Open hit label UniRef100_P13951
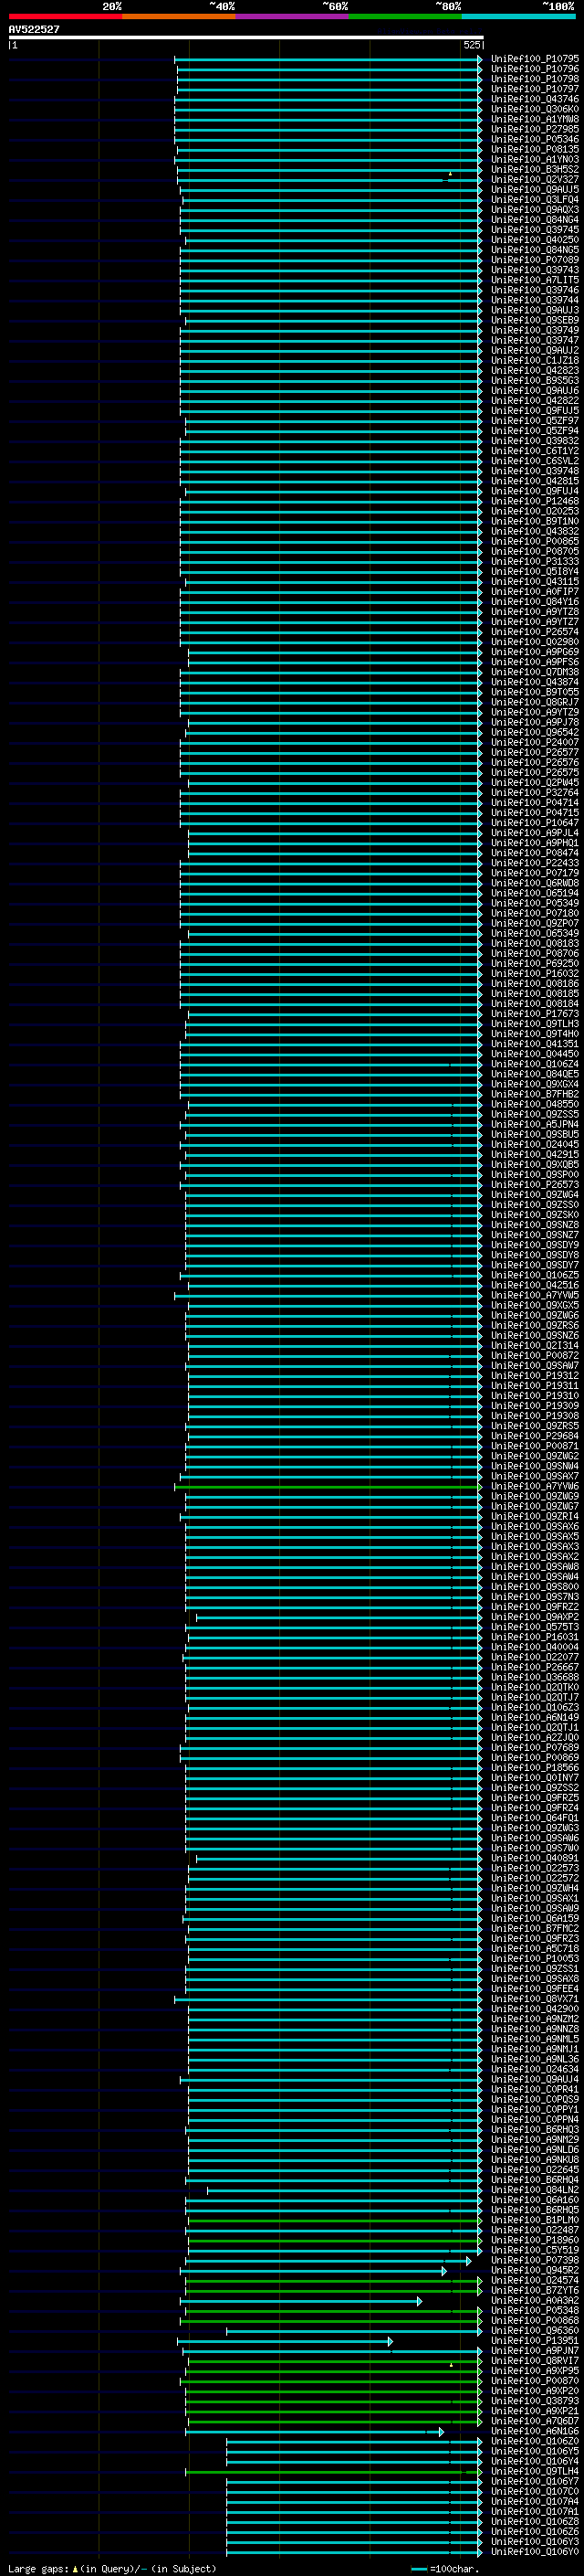 (535, 2340)
